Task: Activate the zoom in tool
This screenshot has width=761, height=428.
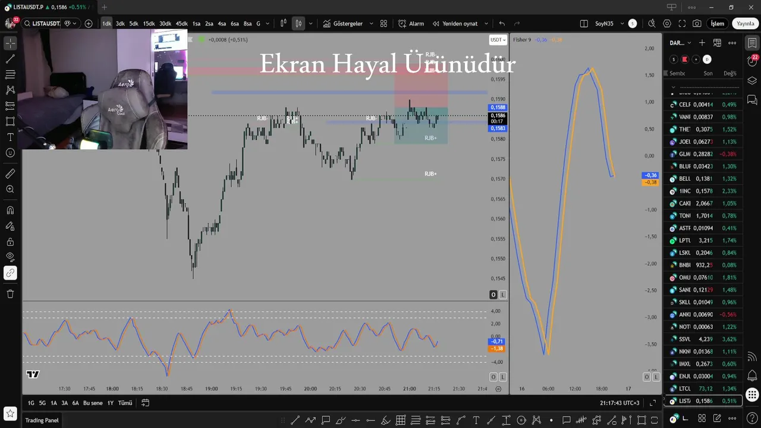Action: point(10,189)
